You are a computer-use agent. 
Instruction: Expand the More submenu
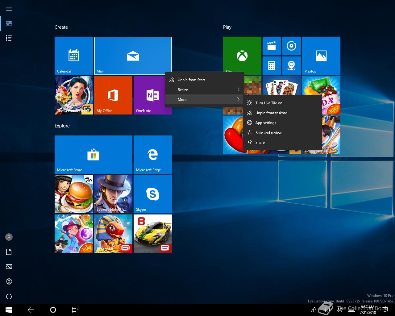205,100
